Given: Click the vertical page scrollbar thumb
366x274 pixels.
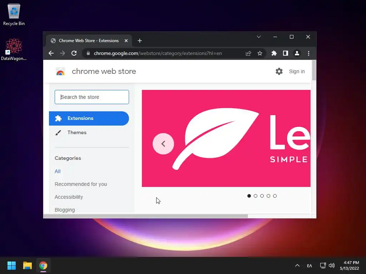Looking at the screenshot, I should point(314,70).
